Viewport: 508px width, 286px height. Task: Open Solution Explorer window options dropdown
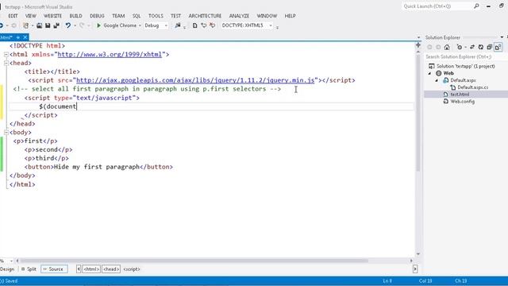(x=502, y=37)
